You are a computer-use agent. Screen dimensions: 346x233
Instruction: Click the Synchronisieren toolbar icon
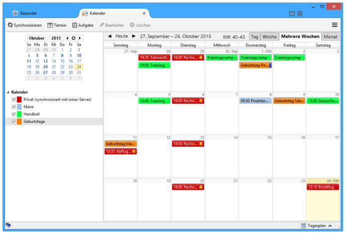click(x=10, y=25)
